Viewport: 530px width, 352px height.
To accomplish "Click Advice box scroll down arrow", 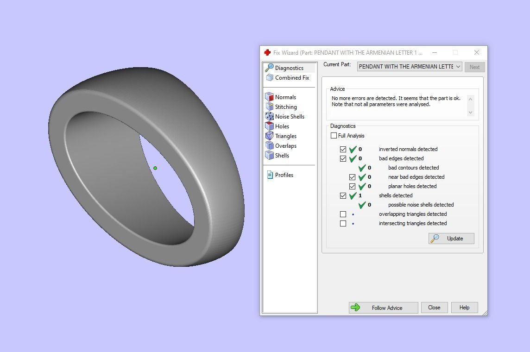I will point(470,113).
